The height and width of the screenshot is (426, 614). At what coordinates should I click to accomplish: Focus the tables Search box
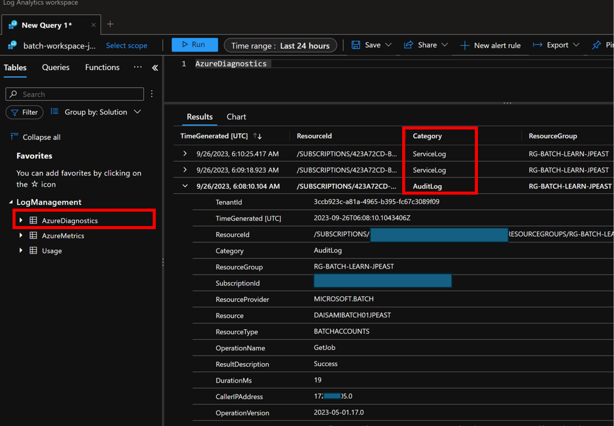pyautogui.click(x=75, y=94)
